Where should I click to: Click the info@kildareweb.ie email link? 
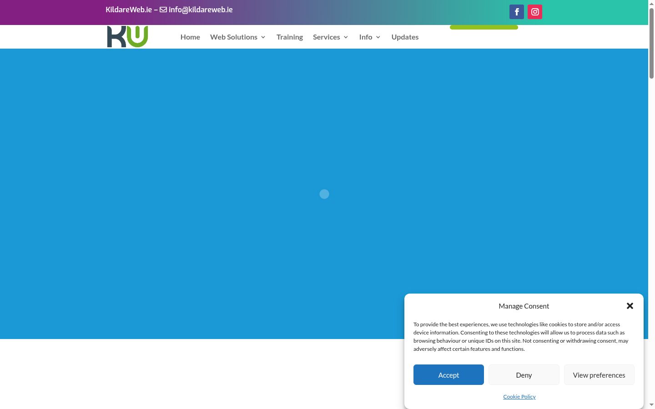[201, 10]
